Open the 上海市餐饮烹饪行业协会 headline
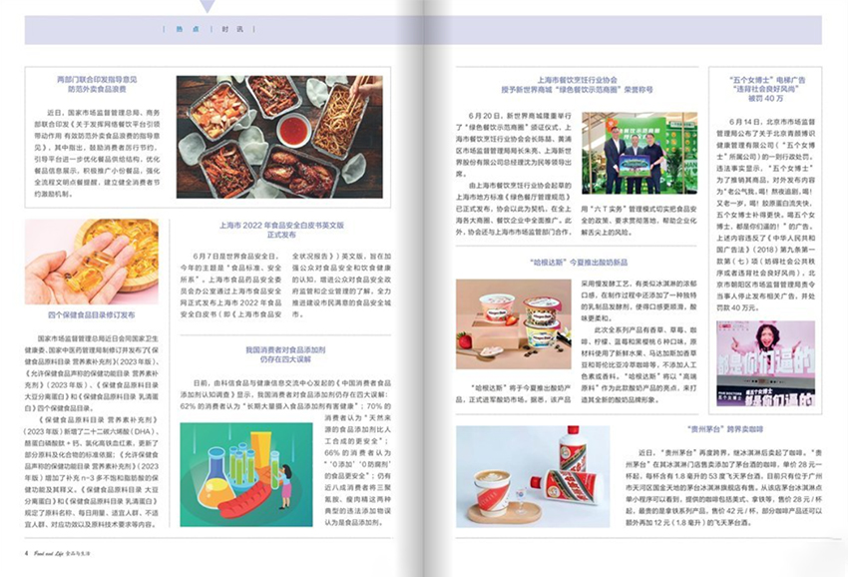Image resolution: width=848 pixels, height=577 pixels. pos(577,85)
